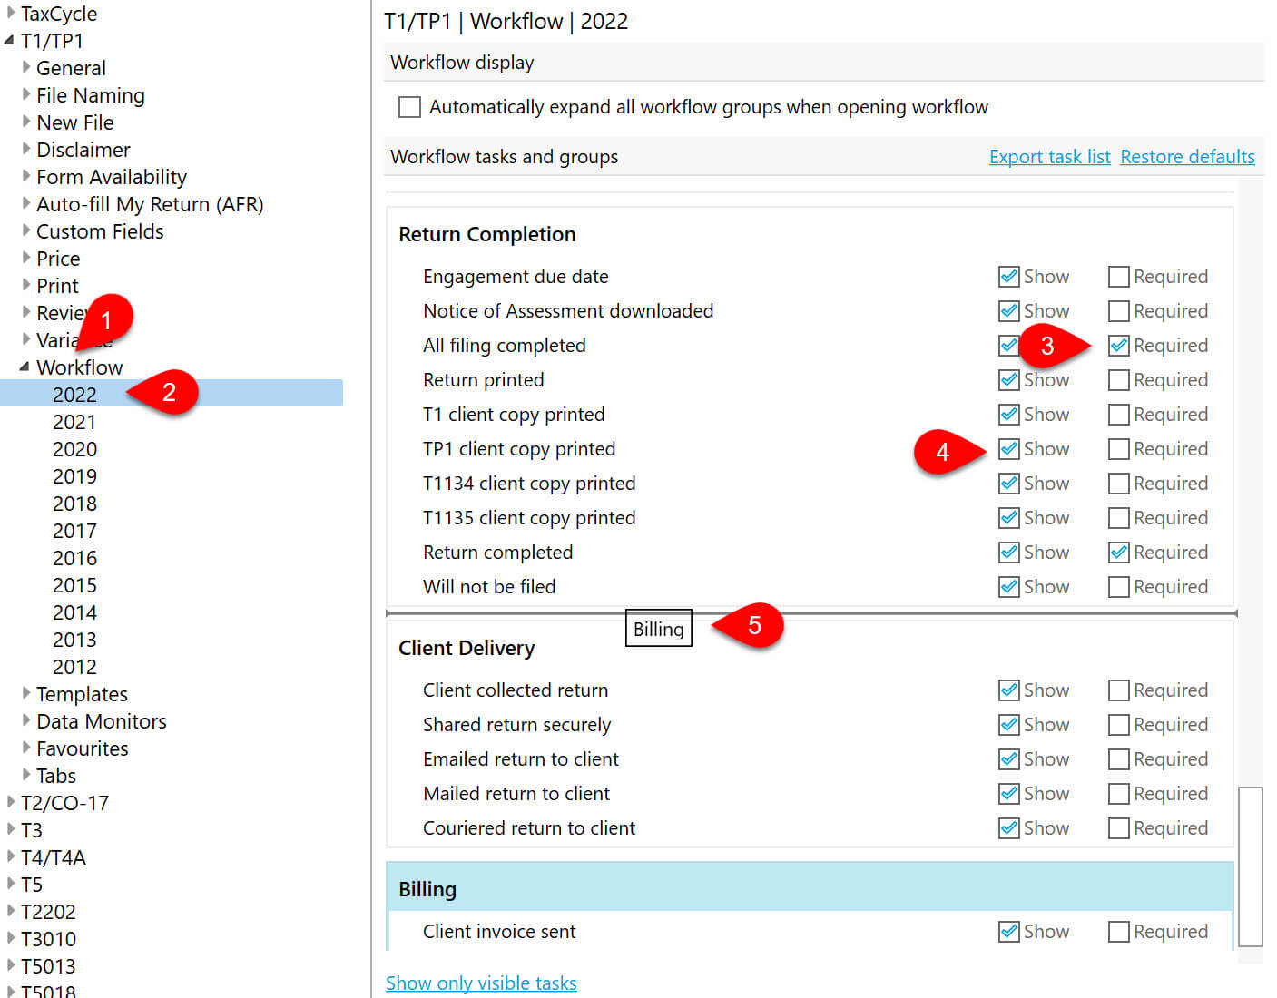Expand the General settings node
1277x998 pixels.
pos(26,67)
